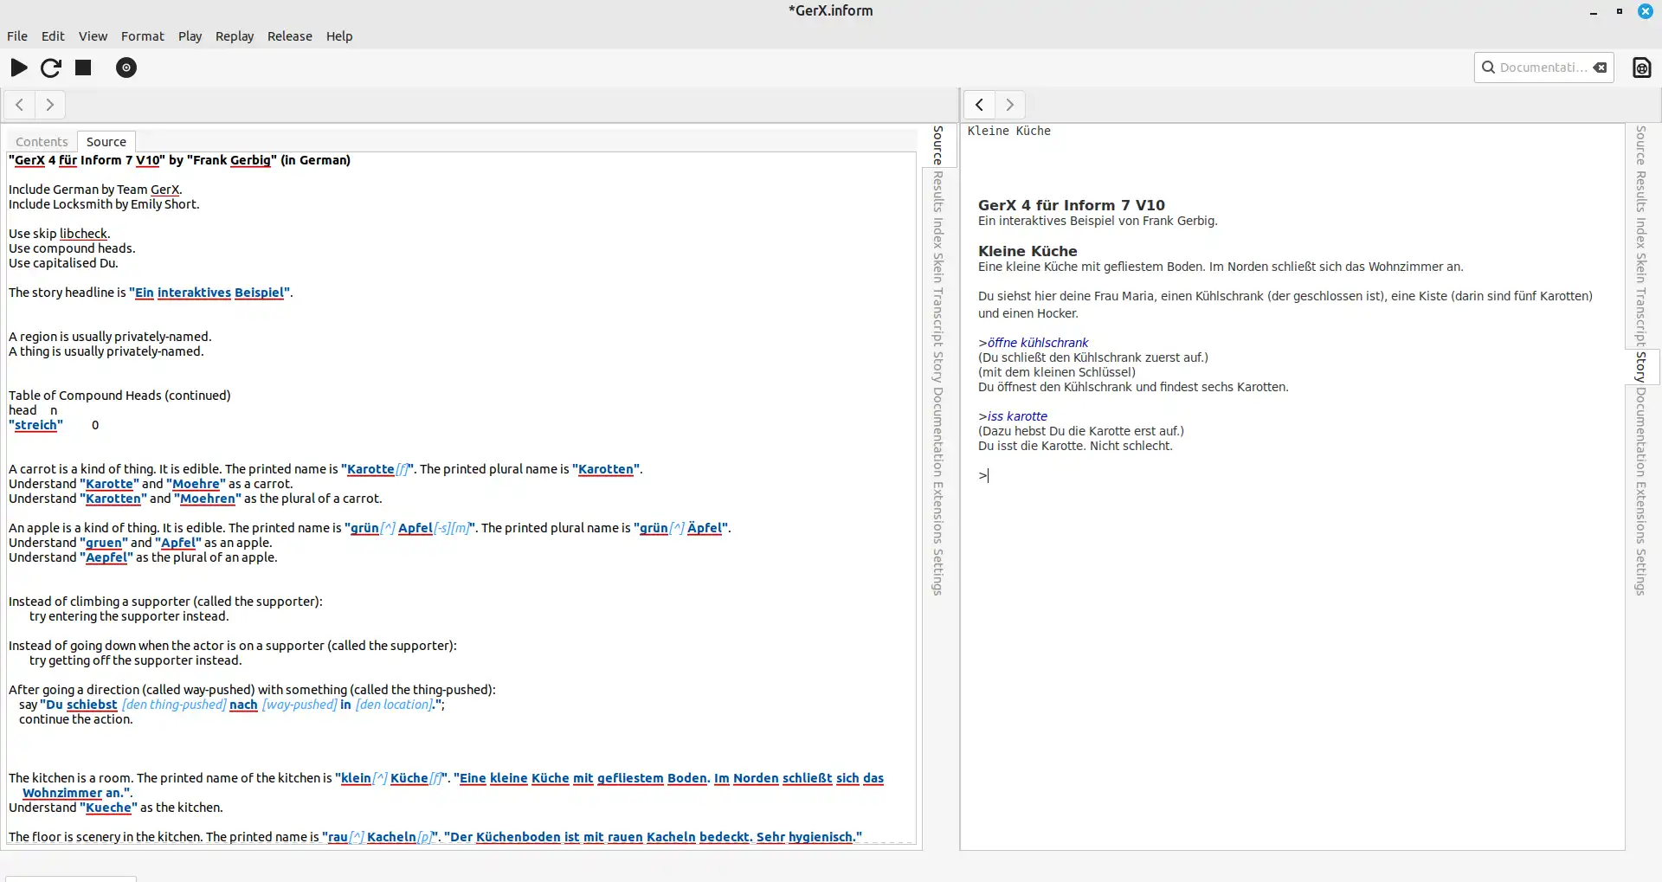
Task: Select the right panel's vertical Story tab
Action: click(x=1641, y=367)
